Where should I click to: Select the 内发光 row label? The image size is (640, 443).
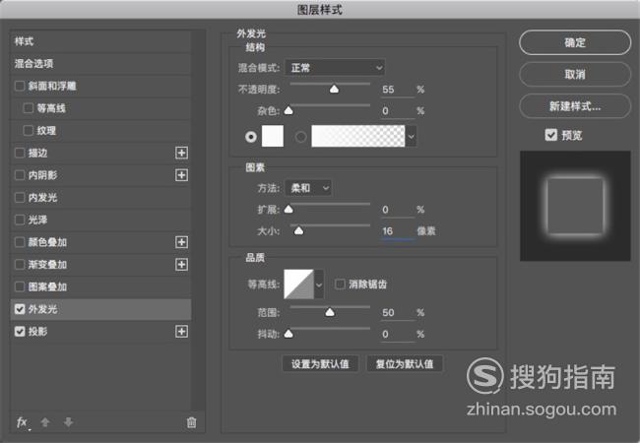click(x=42, y=198)
